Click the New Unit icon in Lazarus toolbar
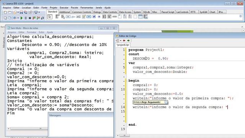245x138 pixels. pos(5,12)
